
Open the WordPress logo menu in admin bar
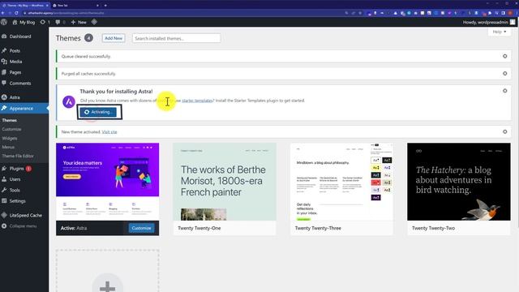tap(3, 22)
